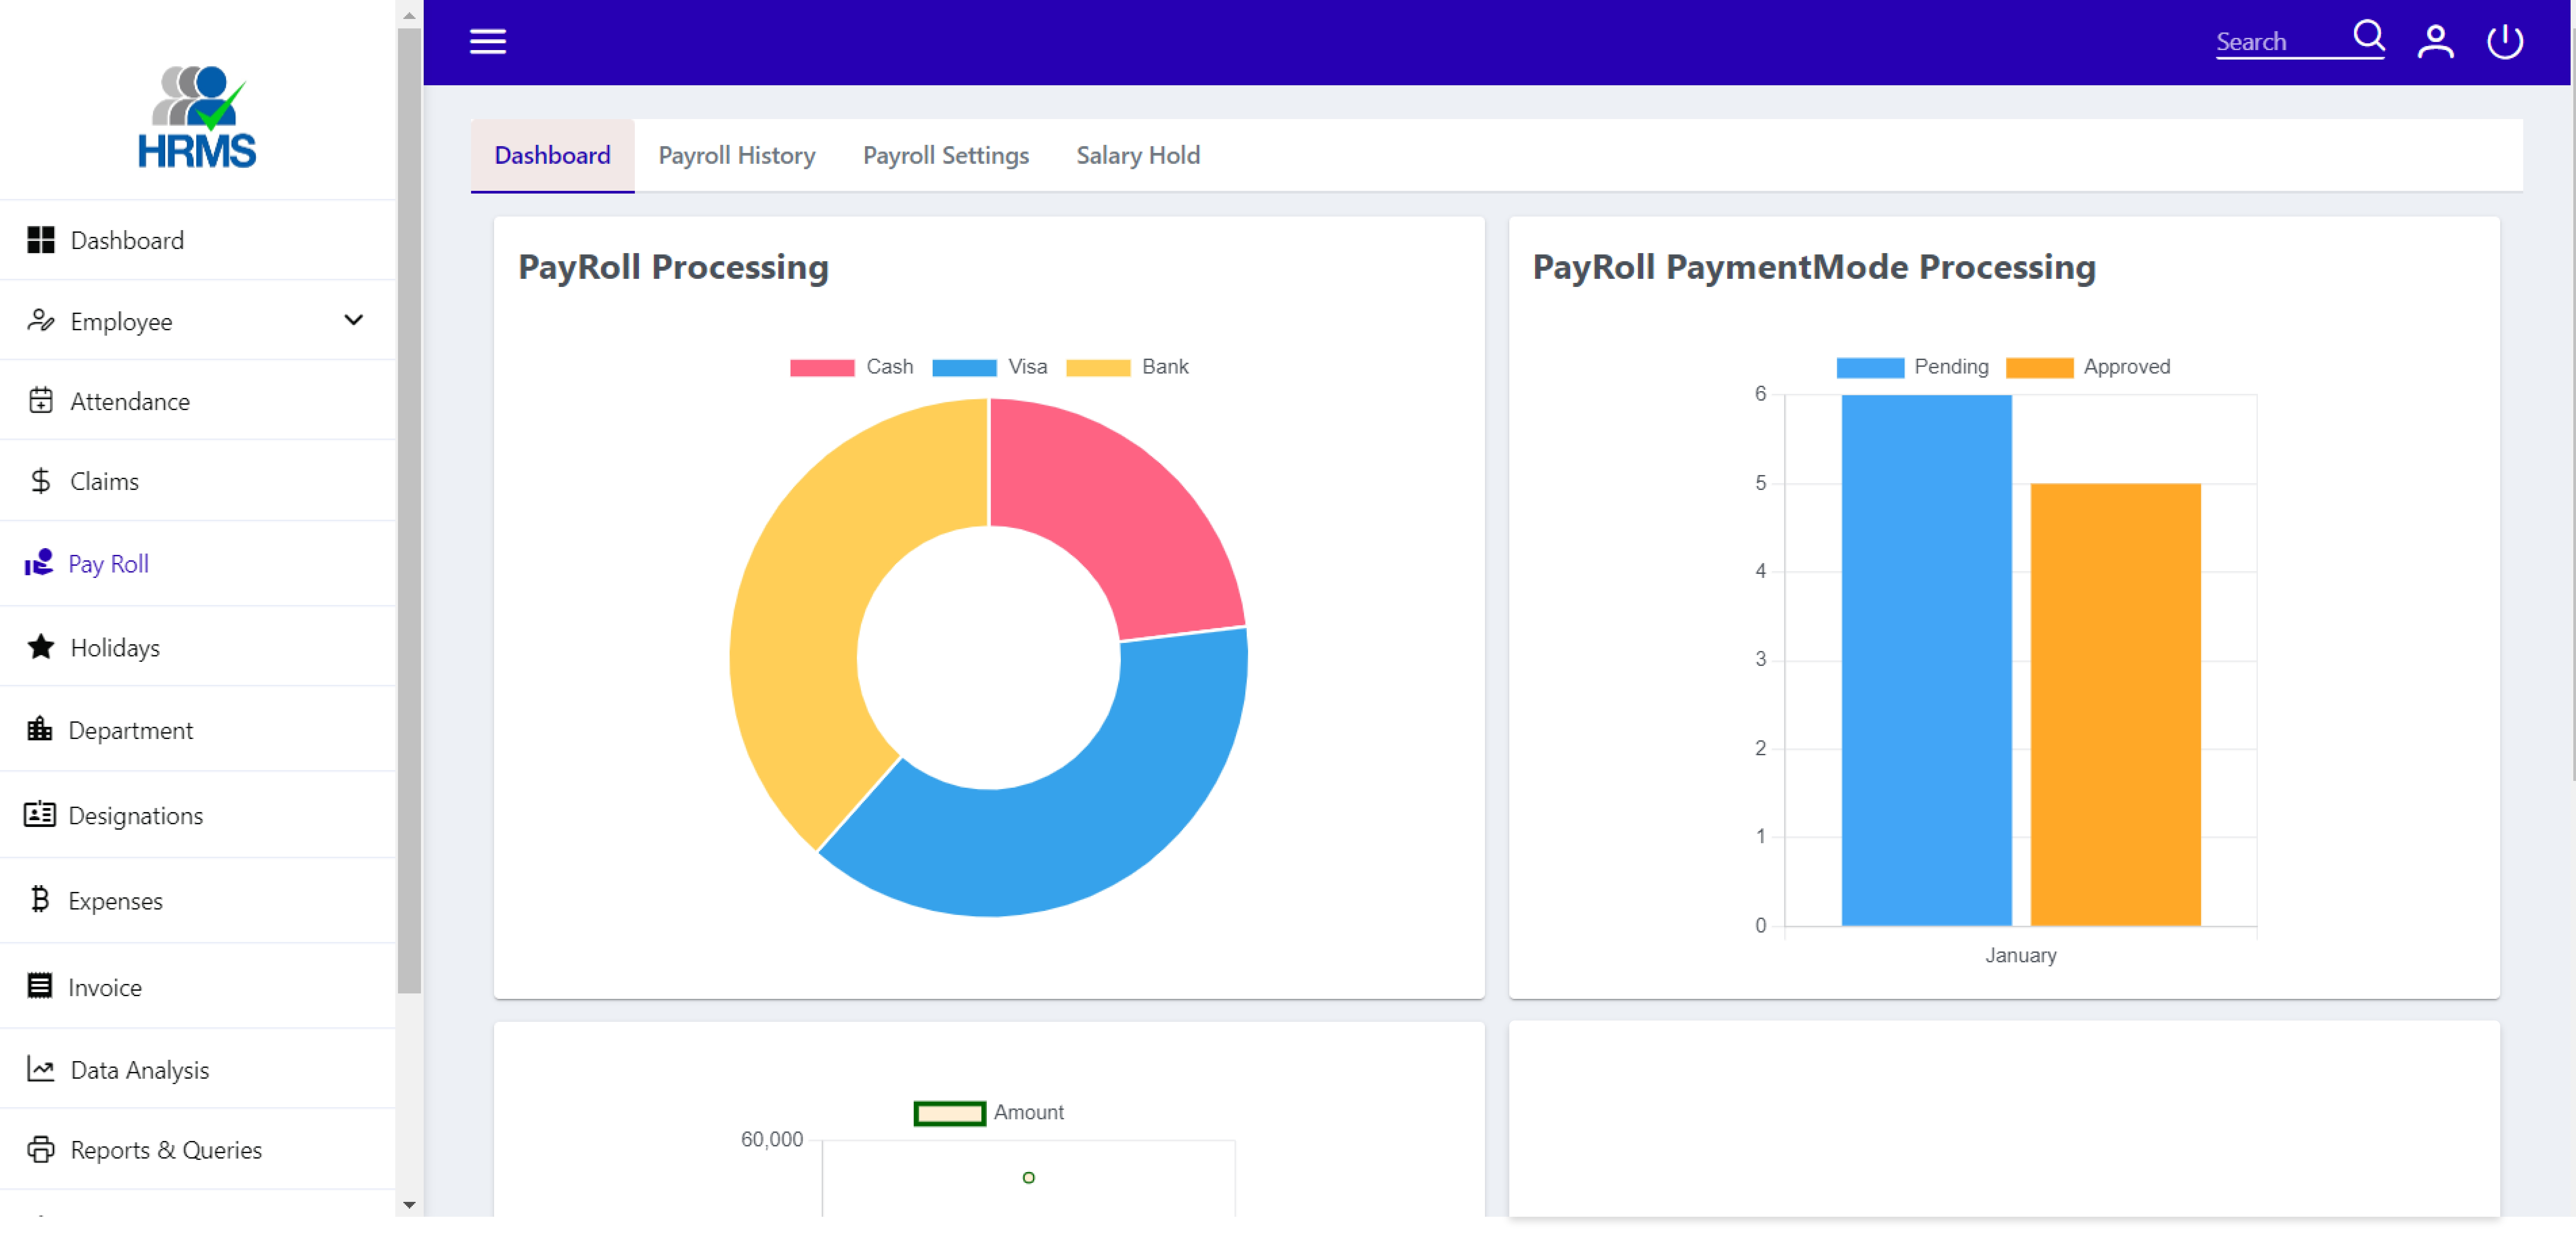
Task: Expand the Employee submenu chevron
Action: (353, 320)
